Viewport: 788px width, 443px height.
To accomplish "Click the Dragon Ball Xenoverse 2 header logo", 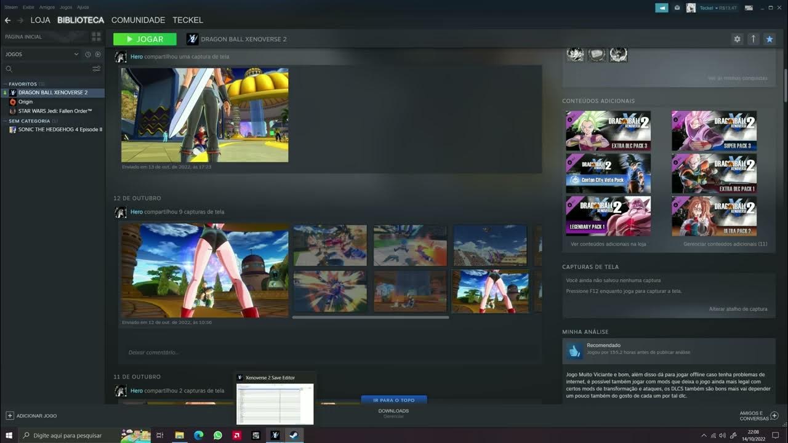I will pos(193,39).
